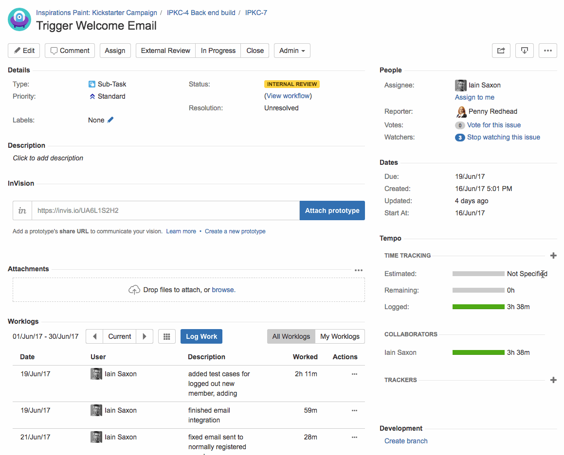Screen dimensions: 564x455
Task: Transition issue to In Progress
Action: point(218,51)
